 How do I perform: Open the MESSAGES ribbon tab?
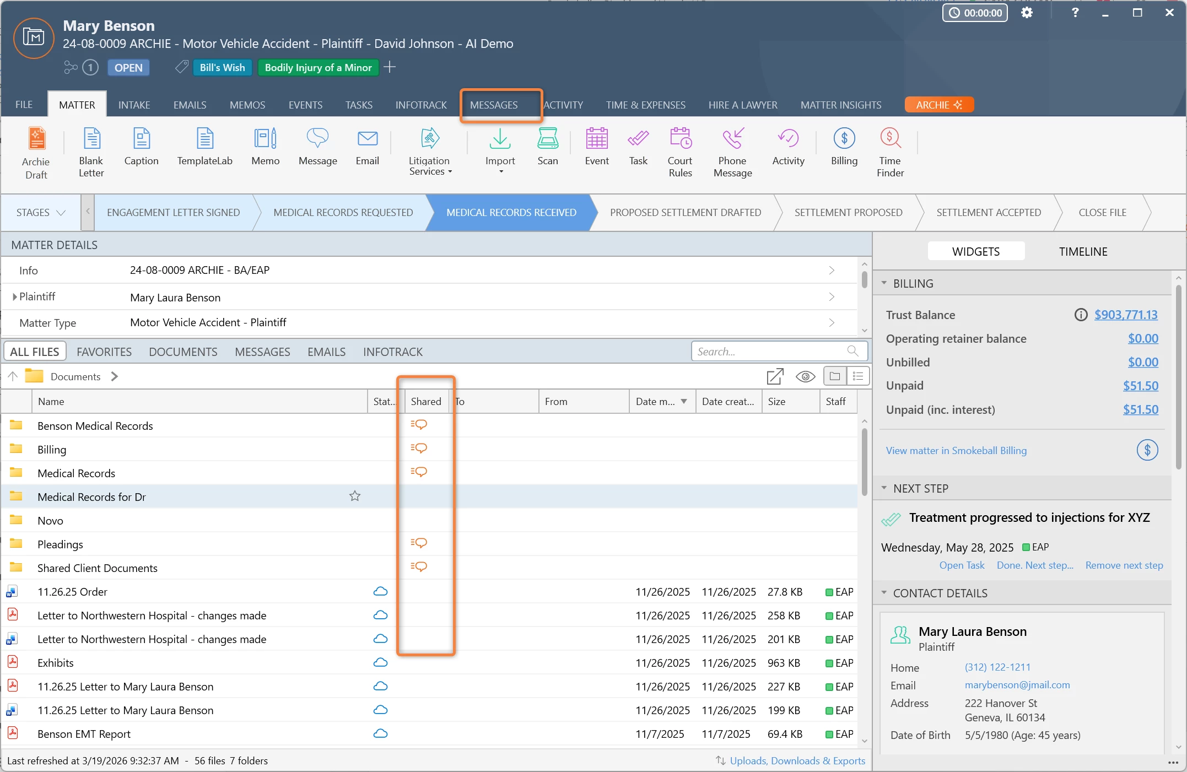point(494,105)
